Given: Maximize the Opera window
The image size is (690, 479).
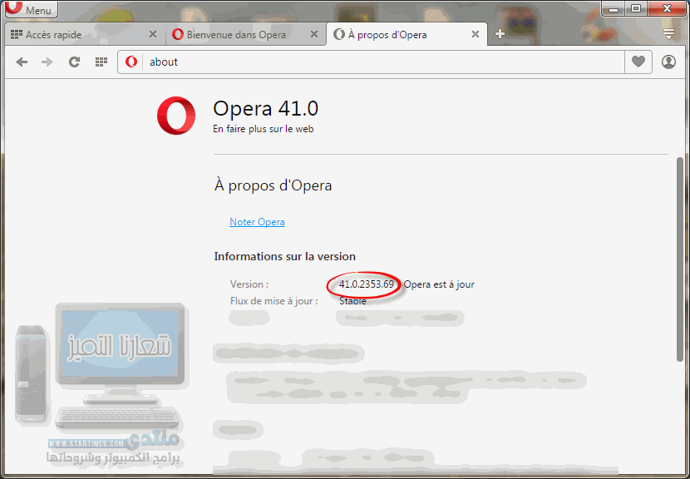Looking at the screenshot, I should click(x=635, y=8).
